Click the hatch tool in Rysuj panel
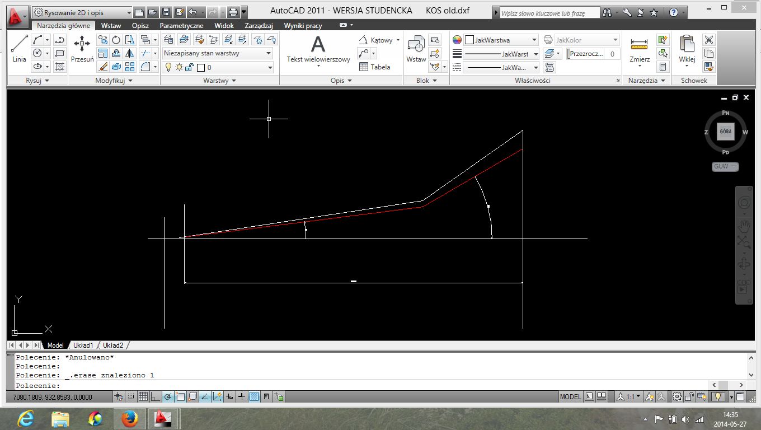 [60, 67]
